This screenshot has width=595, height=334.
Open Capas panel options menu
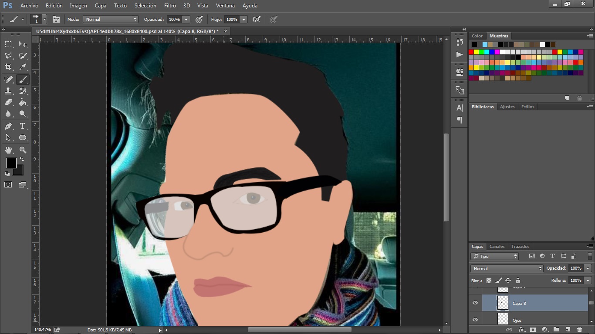pyautogui.click(x=590, y=247)
